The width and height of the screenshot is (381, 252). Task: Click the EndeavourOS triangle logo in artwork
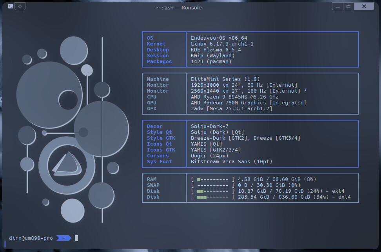pyautogui.click(x=67, y=163)
